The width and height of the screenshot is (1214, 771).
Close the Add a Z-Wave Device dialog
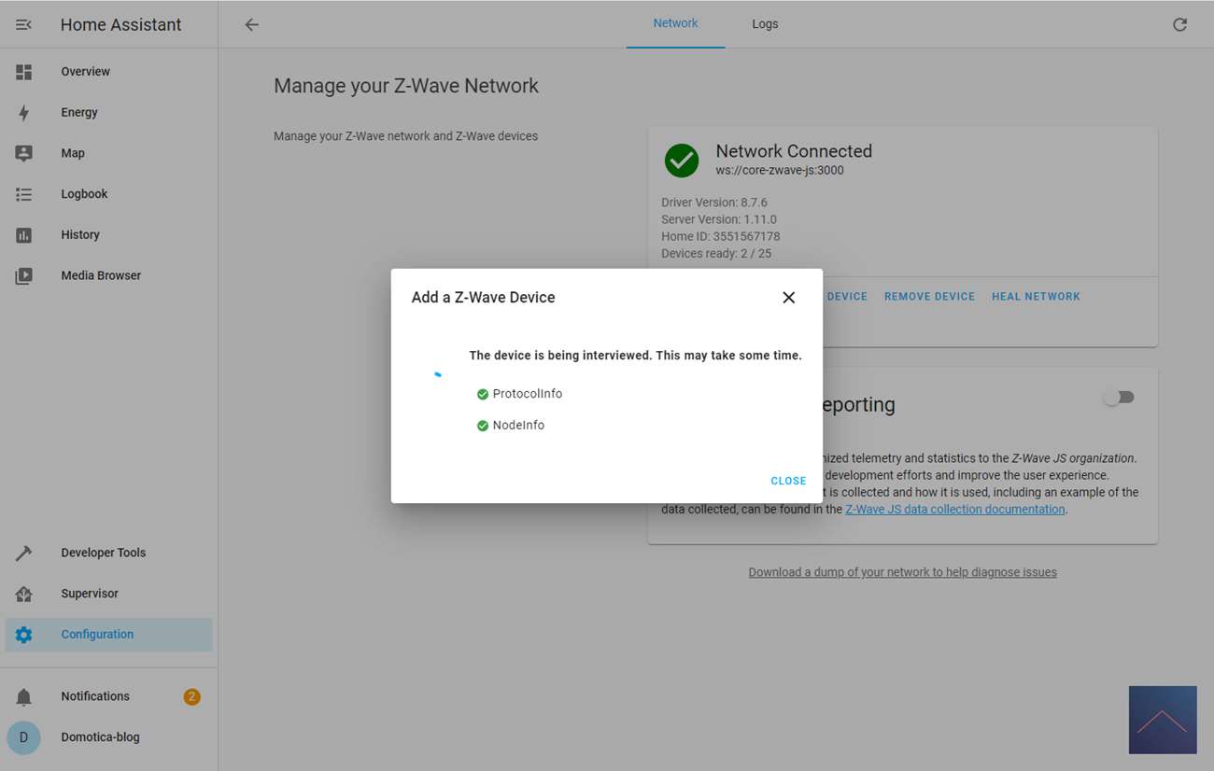pos(789,298)
